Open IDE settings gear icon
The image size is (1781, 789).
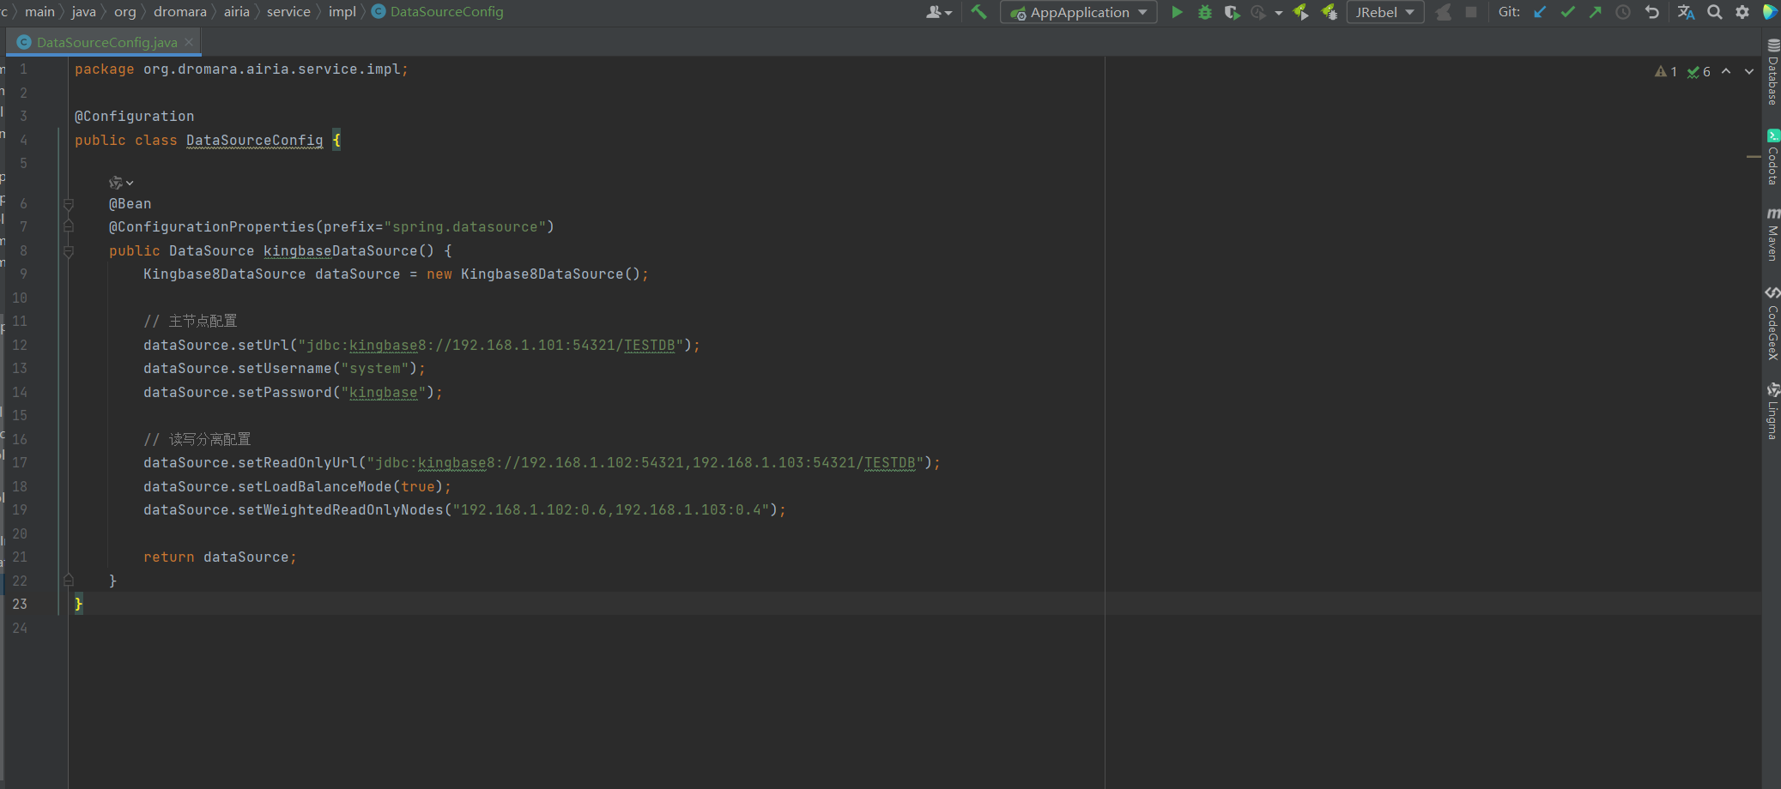1742,12
